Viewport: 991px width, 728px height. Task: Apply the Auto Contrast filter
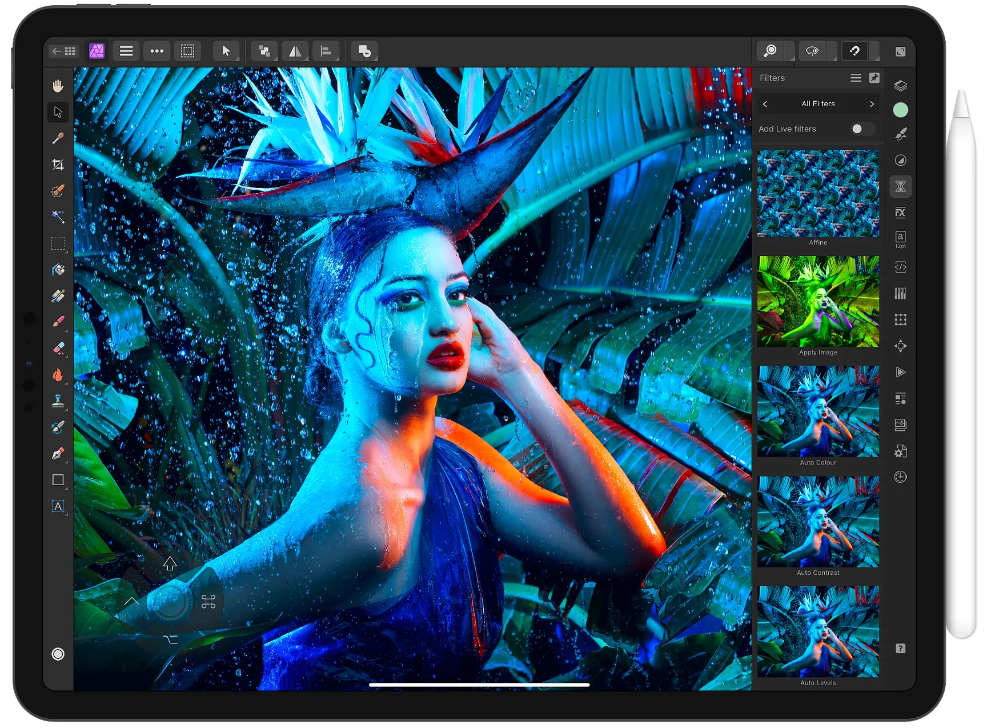pyautogui.click(x=818, y=522)
